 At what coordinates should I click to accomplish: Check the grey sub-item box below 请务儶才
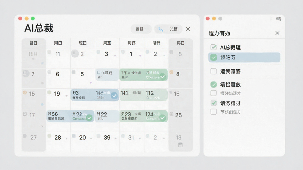pos(214,112)
